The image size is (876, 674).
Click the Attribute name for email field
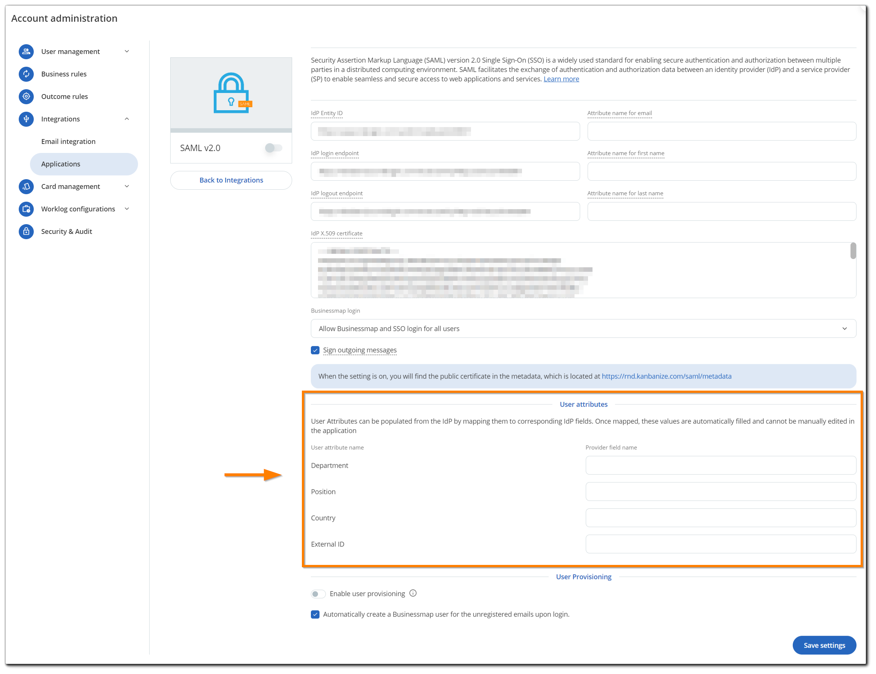coord(721,131)
